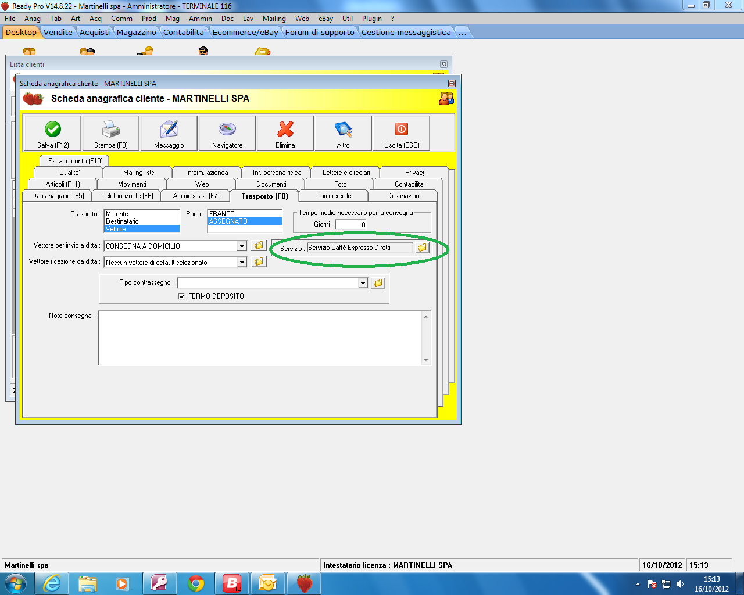Open the Privacy tab
The height and width of the screenshot is (595, 744).
point(416,173)
